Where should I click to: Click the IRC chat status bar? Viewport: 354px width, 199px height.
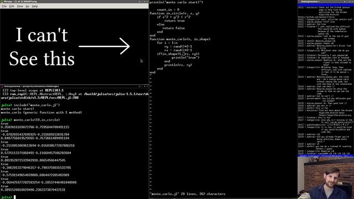click(326, 156)
